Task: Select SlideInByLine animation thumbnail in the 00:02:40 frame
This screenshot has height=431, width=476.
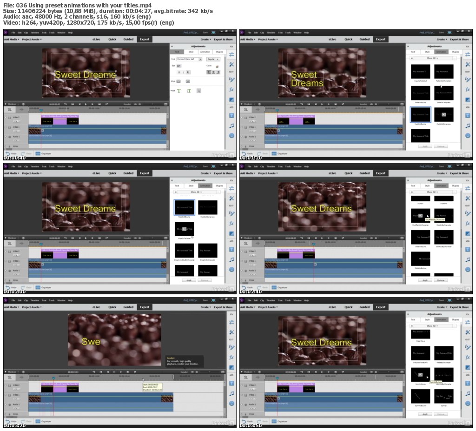Action: [x=420, y=237]
